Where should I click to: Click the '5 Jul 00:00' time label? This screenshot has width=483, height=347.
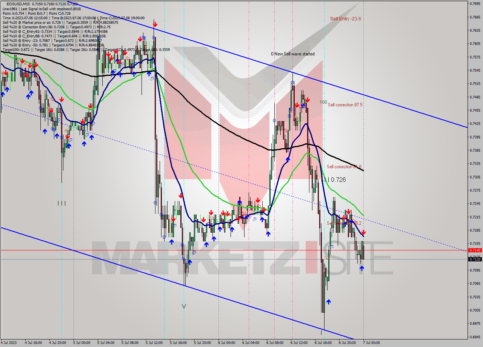[x=82, y=343]
